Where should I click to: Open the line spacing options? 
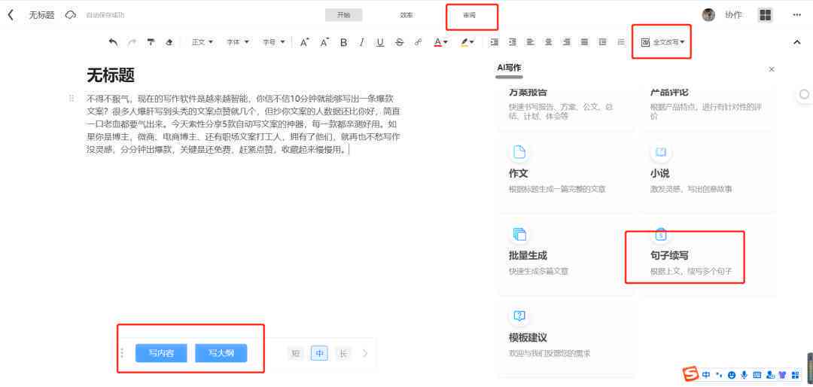[x=620, y=42]
